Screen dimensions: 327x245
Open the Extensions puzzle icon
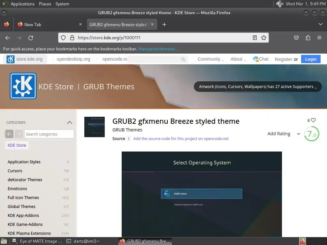308,38
